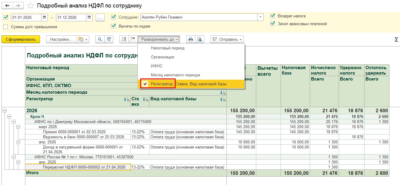400x185 pixels.
Task: Collapse the 2026 tax period group
Action: 5,110
